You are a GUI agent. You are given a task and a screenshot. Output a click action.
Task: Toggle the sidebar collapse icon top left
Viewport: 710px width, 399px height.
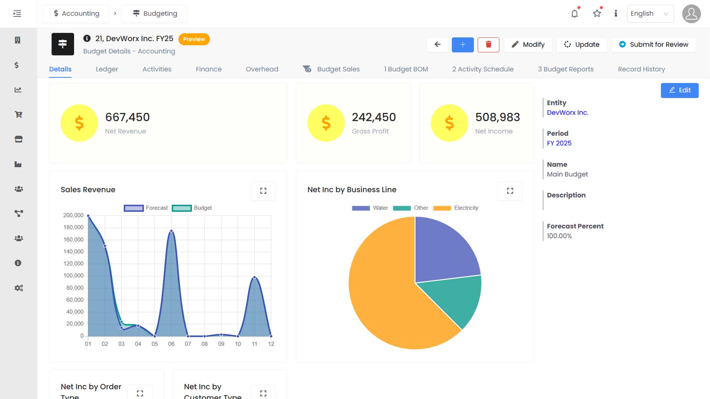(17, 13)
